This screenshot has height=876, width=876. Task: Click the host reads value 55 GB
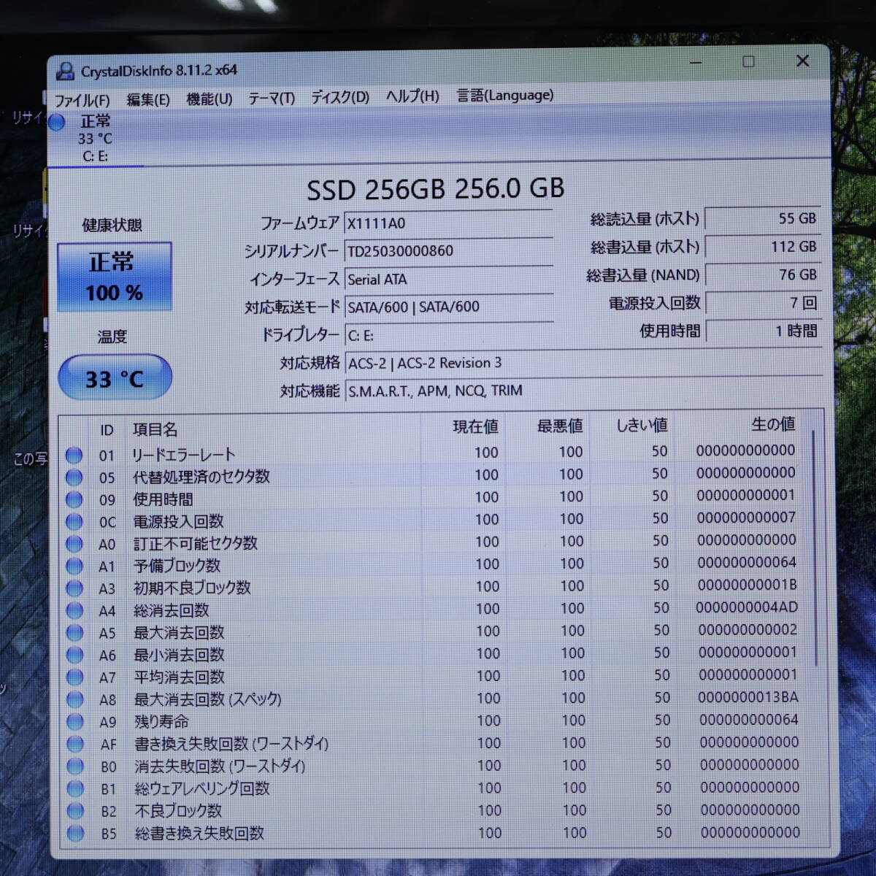[763, 218]
